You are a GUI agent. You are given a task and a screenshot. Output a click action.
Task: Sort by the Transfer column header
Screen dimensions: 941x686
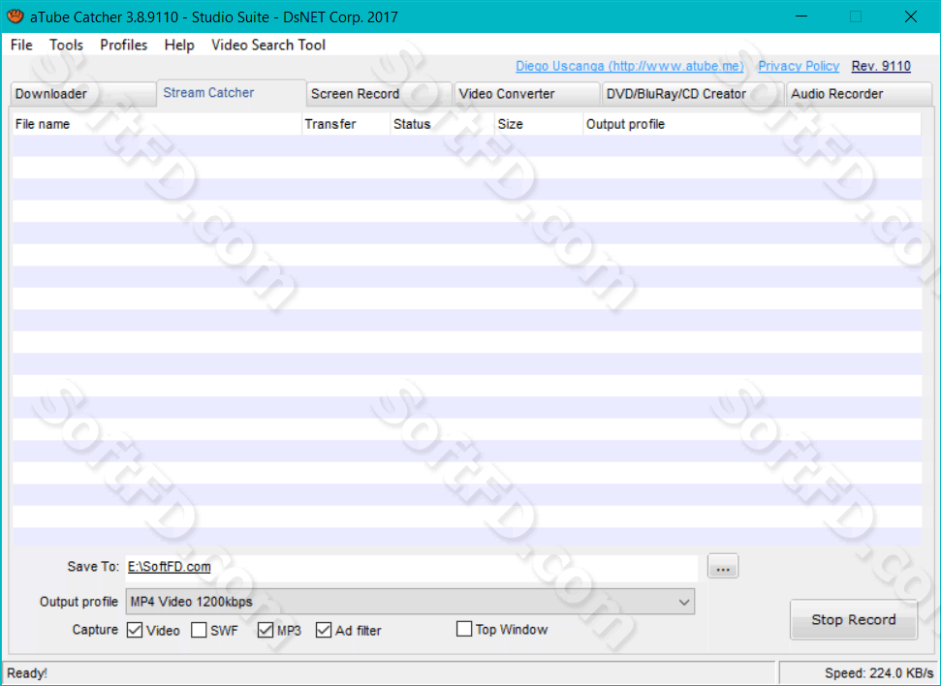pos(346,124)
